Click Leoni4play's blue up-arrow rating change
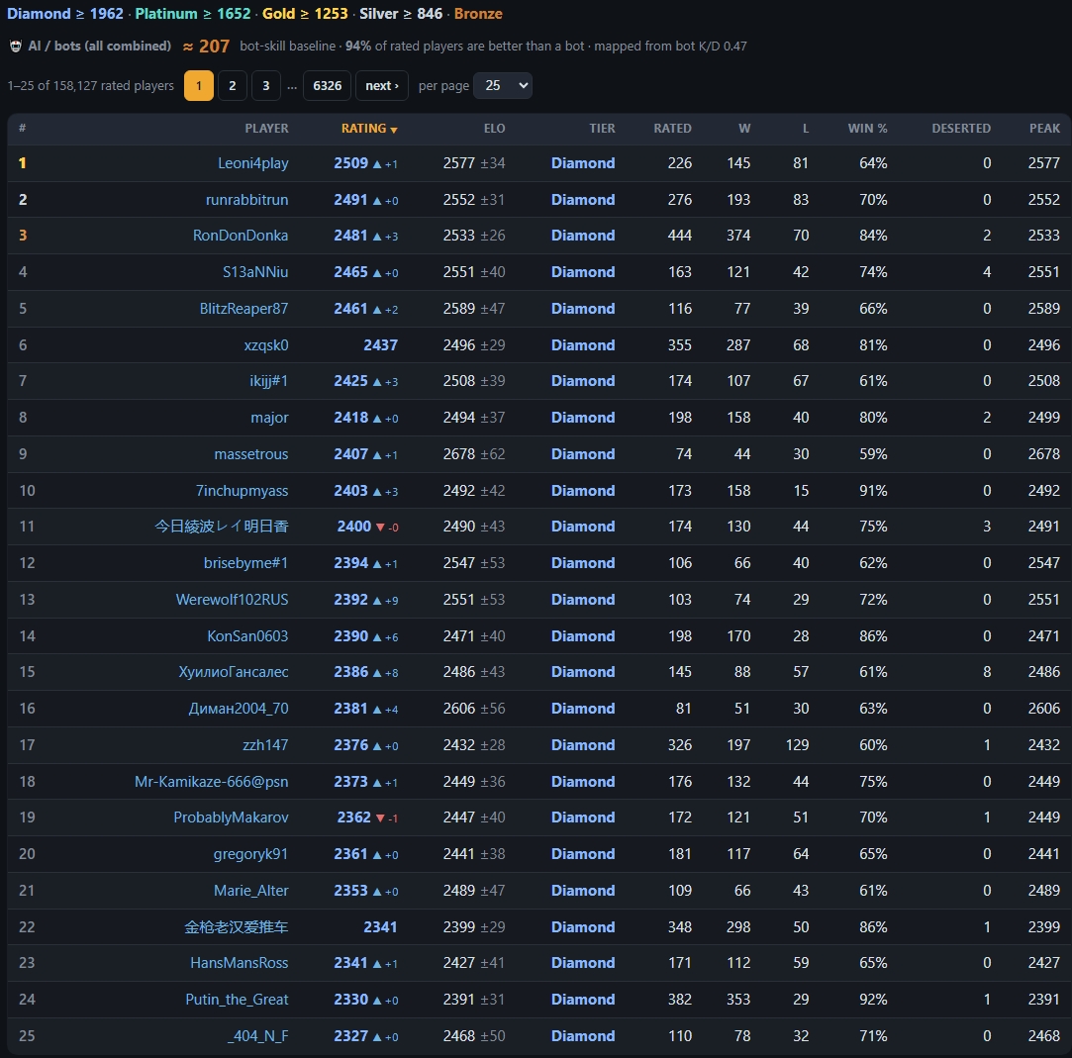The width and height of the screenshot is (1072, 1058). (385, 164)
